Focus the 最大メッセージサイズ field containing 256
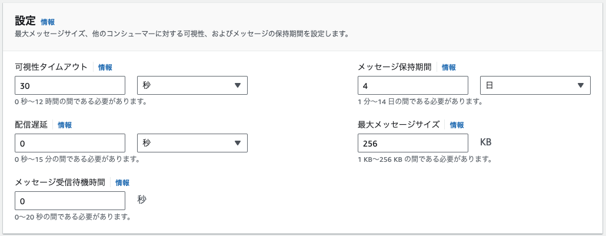Viewport: 606px width, 236px height. click(413, 143)
